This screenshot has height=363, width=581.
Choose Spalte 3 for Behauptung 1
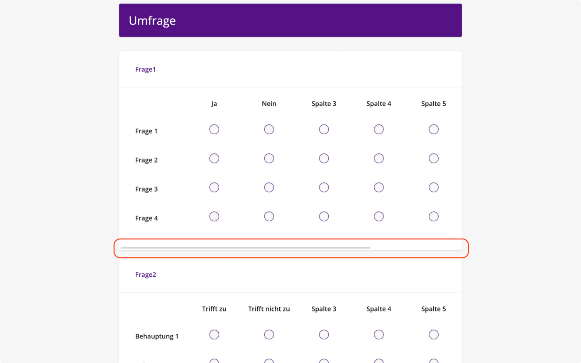tap(324, 334)
